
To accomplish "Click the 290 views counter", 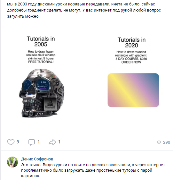I will (167, 142).
